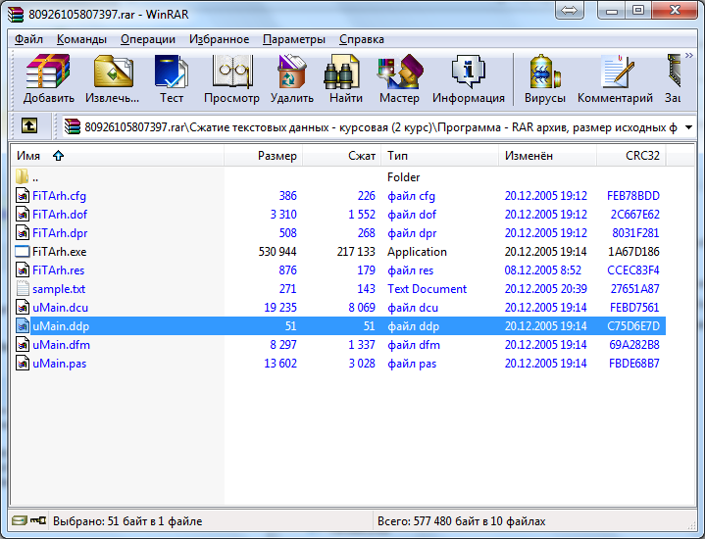Viewport: 705px width, 539px height.
Task: Open the Избранное menu
Action: (219, 39)
